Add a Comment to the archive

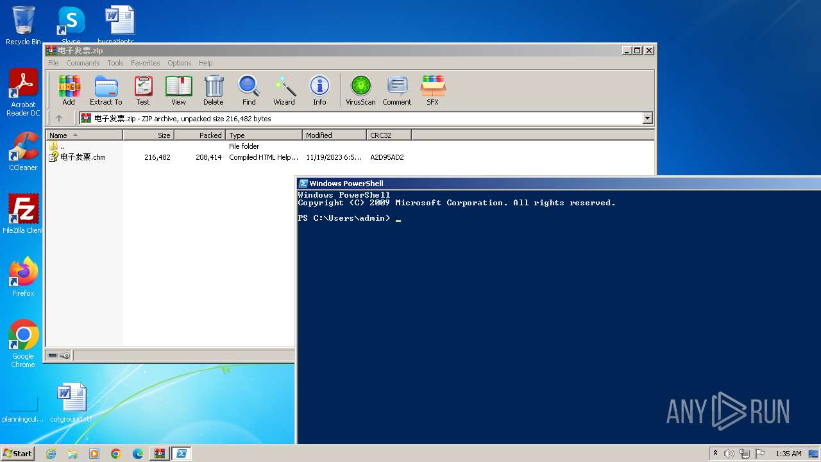coord(397,90)
